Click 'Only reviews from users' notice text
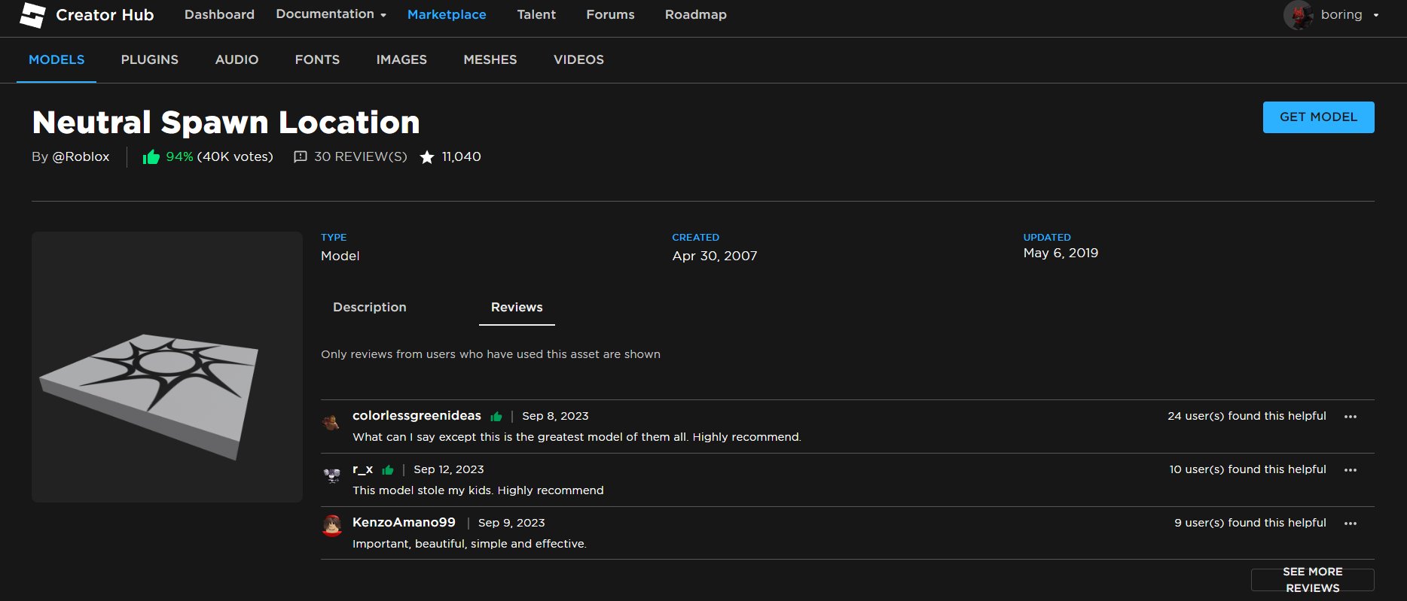Viewport: 1407px width, 601px height. tap(490, 354)
